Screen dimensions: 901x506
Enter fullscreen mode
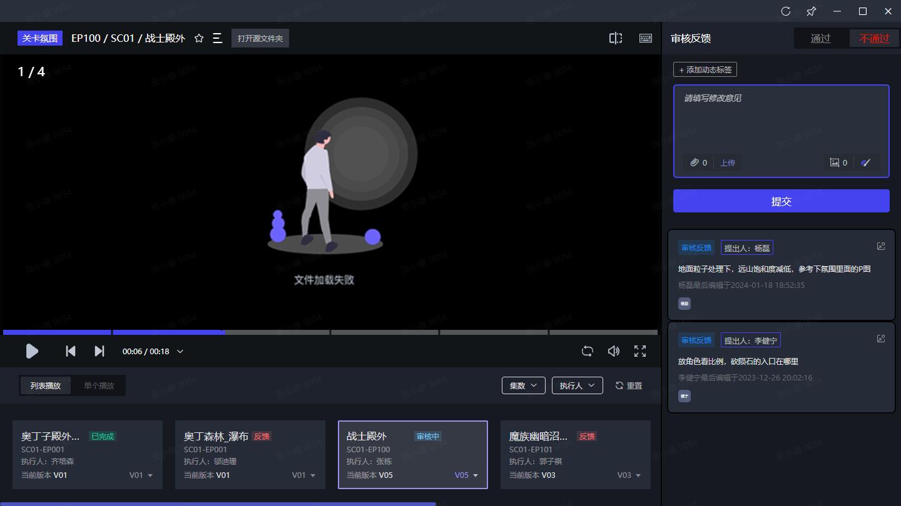tap(640, 351)
